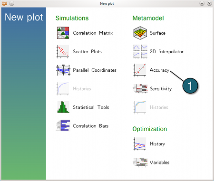214x181 pixels.
Task: Click the round button beside the title bar app icon
Action: tap(12, 3)
